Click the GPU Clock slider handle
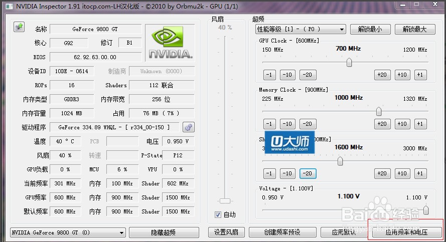Screen dimensions: 446x242 click(349, 62)
